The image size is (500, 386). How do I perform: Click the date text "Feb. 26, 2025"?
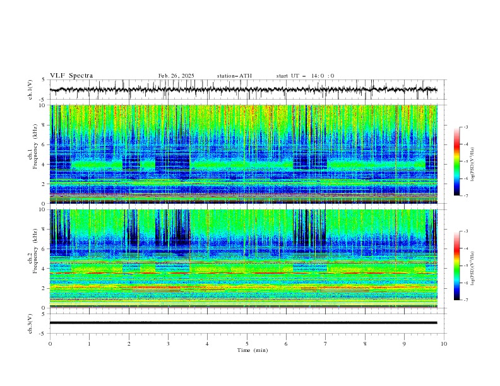[x=176, y=76]
